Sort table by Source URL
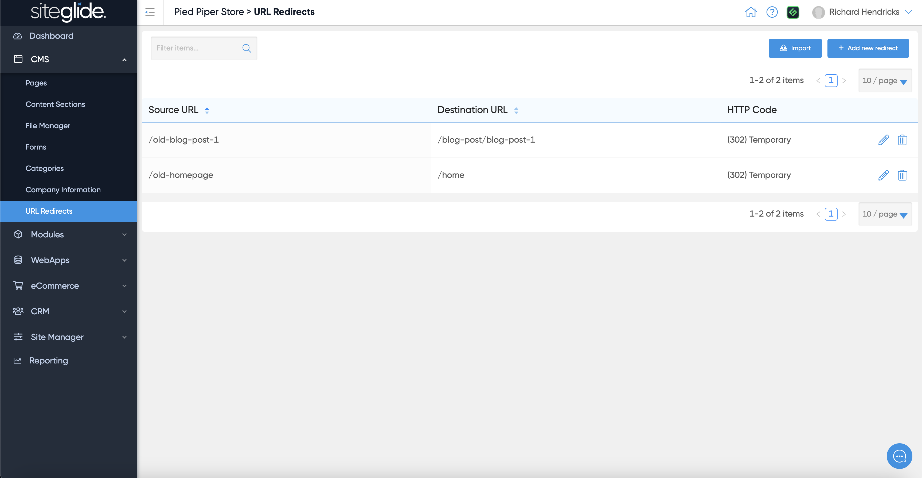 (x=207, y=110)
